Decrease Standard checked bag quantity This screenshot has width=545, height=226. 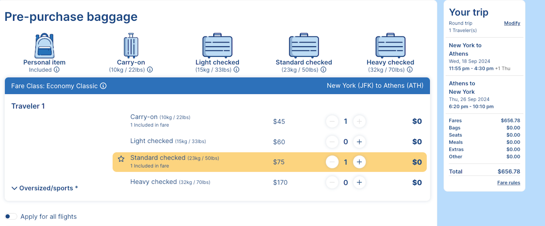[x=332, y=162]
